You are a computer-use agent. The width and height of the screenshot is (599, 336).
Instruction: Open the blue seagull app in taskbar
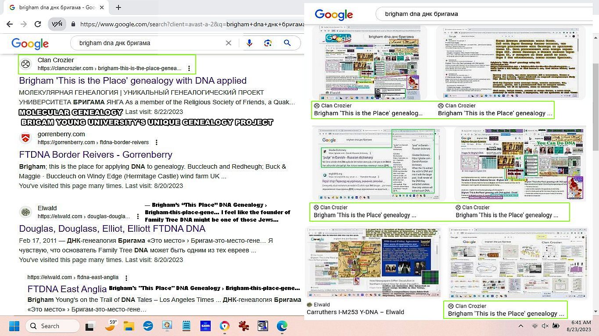(x=148, y=326)
